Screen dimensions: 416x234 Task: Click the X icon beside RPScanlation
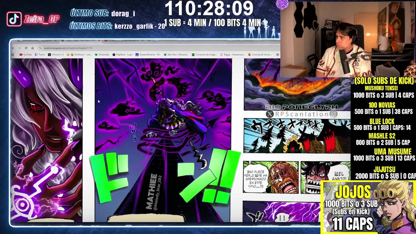[x=270, y=114]
